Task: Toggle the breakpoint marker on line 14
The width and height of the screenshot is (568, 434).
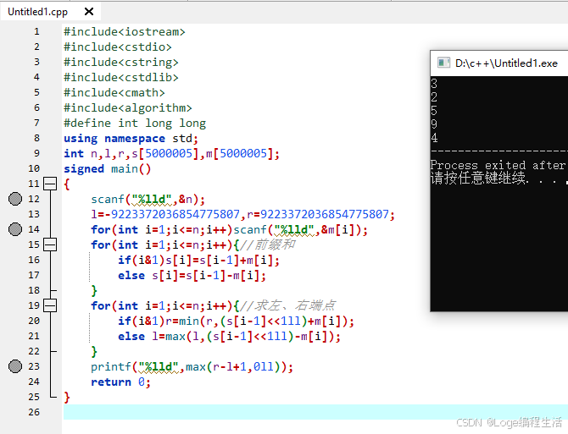Action: click(x=15, y=229)
